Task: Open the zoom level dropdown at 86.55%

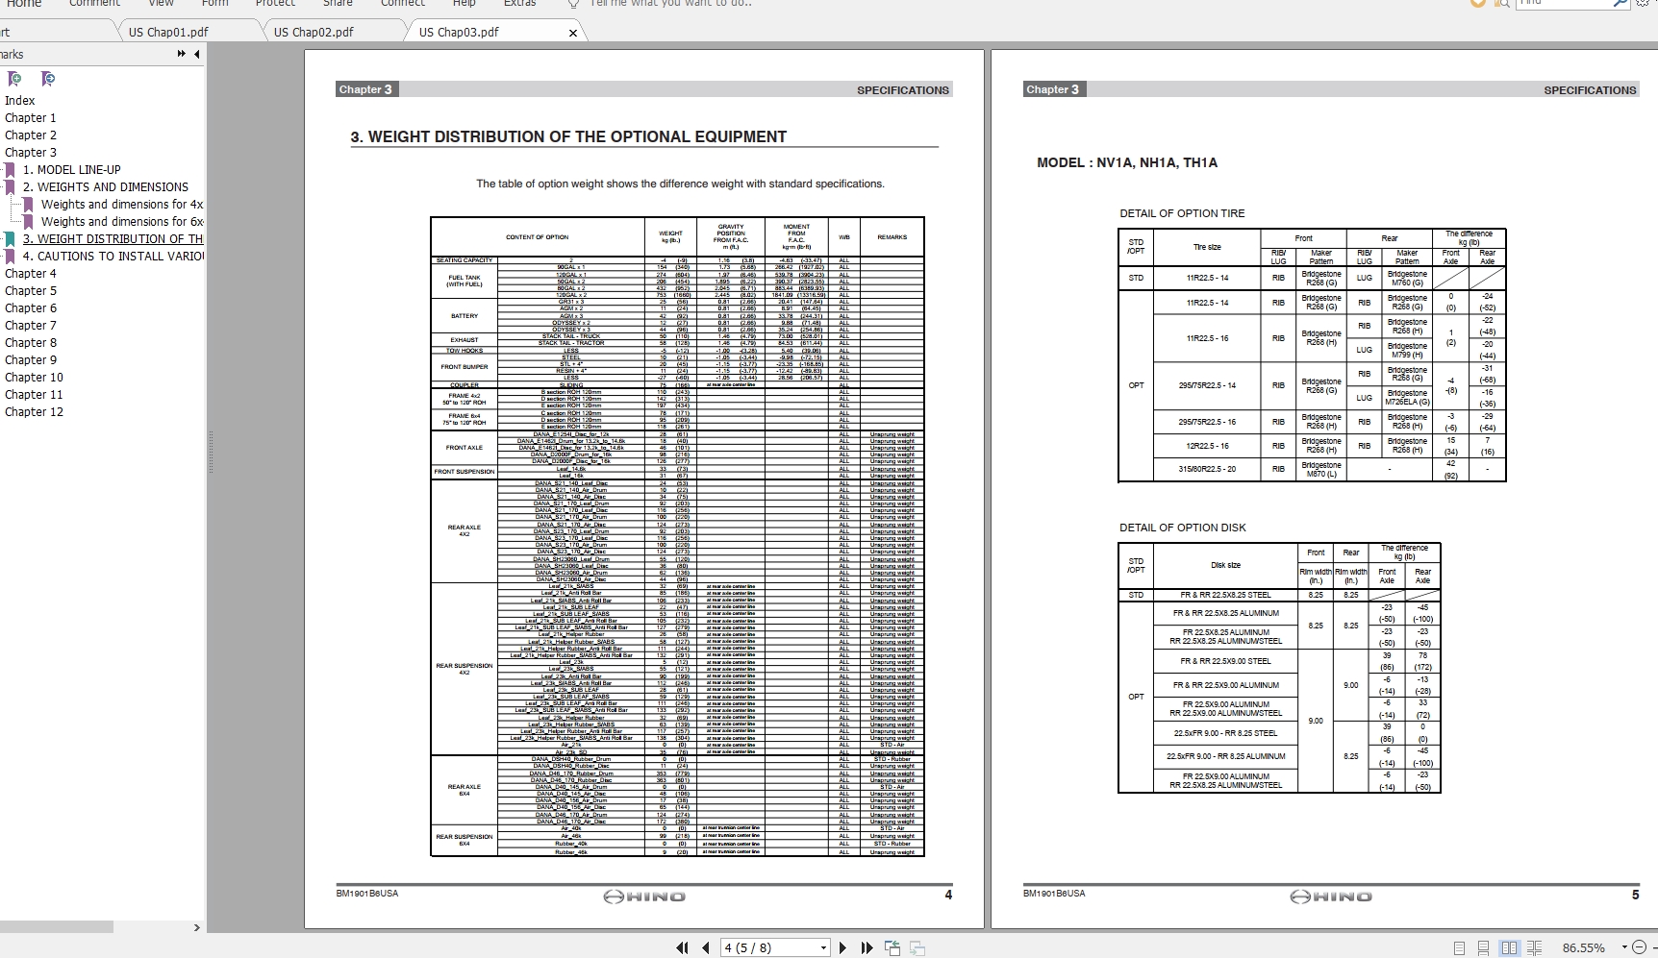Action: tap(1624, 947)
